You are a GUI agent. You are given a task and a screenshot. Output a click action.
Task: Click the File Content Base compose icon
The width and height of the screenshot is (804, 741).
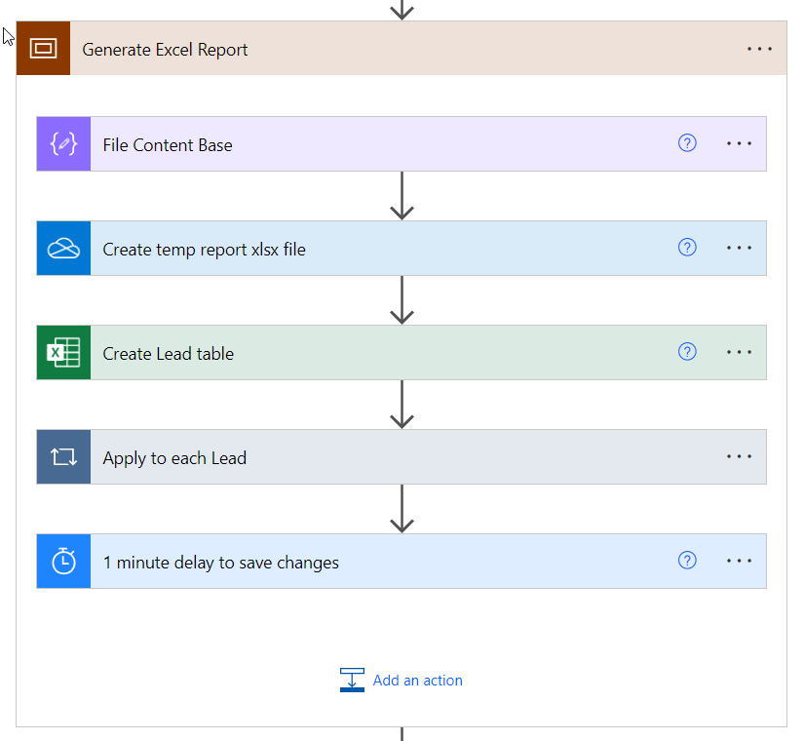coord(63,144)
